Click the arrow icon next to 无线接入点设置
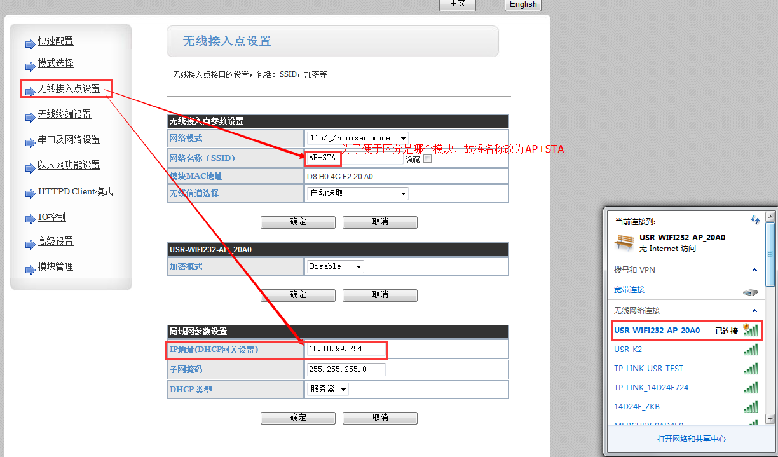The height and width of the screenshot is (457, 778). click(x=31, y=91)
